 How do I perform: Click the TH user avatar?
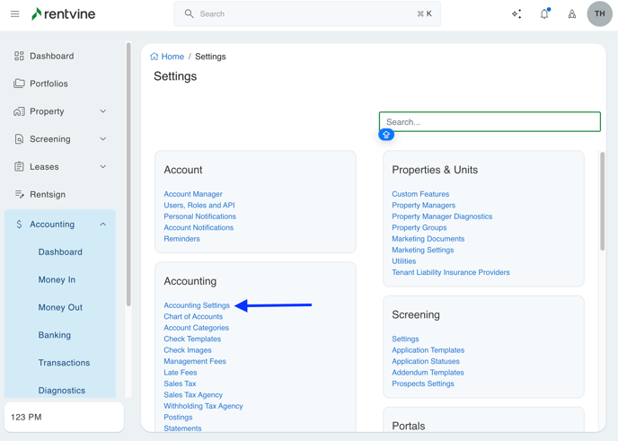[x=599, y=14]
